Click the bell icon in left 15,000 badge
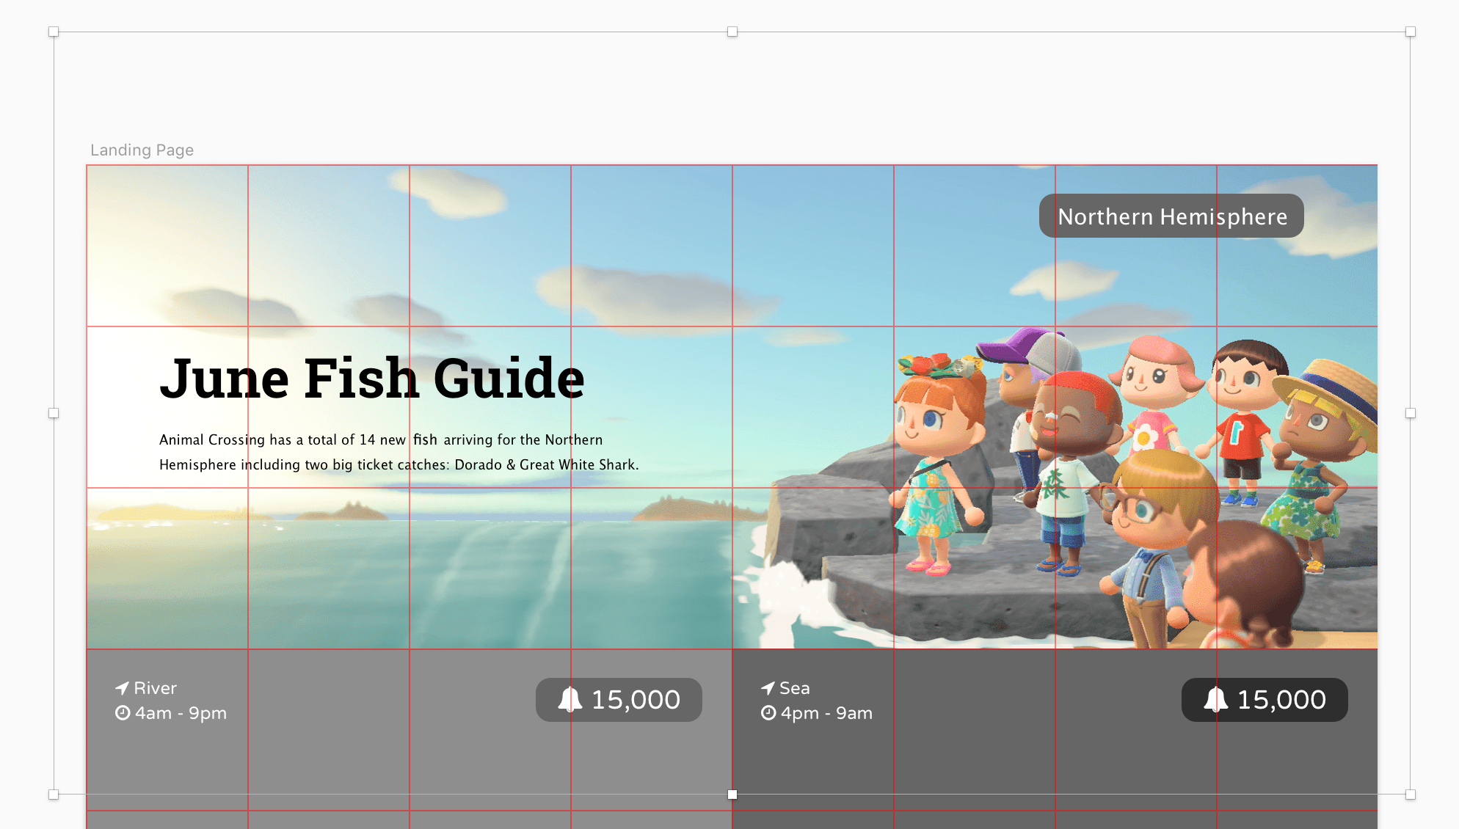 (570, 699)
